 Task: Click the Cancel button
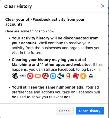(x=65, y=111)
